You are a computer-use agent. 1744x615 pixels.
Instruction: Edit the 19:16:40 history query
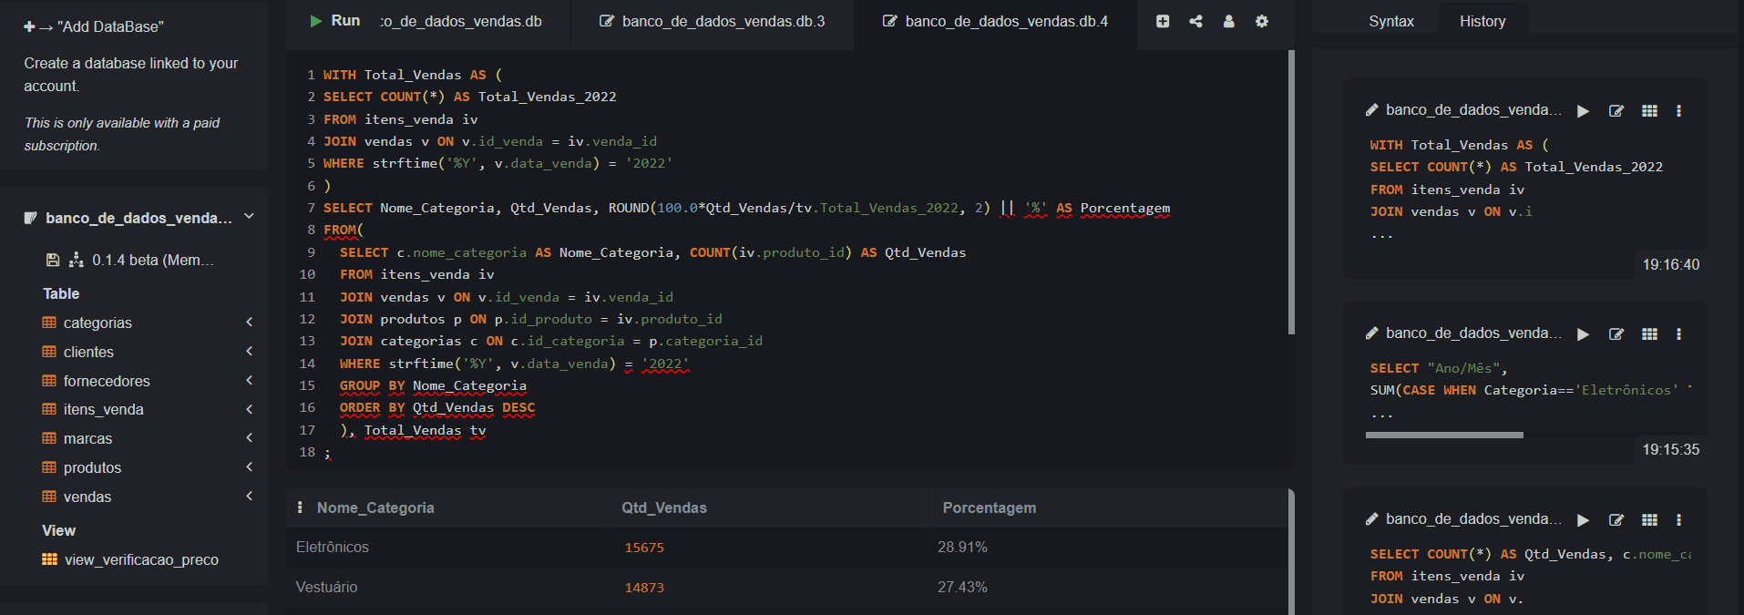[x=1616, y=111]
